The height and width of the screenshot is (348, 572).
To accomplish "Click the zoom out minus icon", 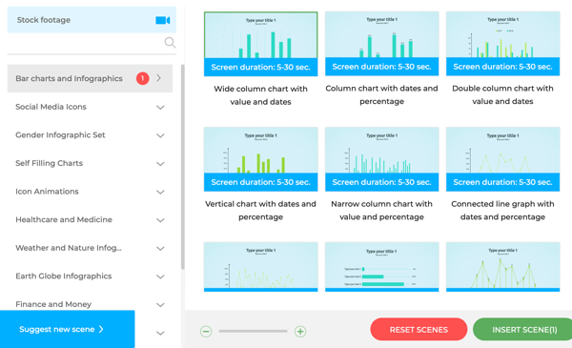I will [206, 331].
